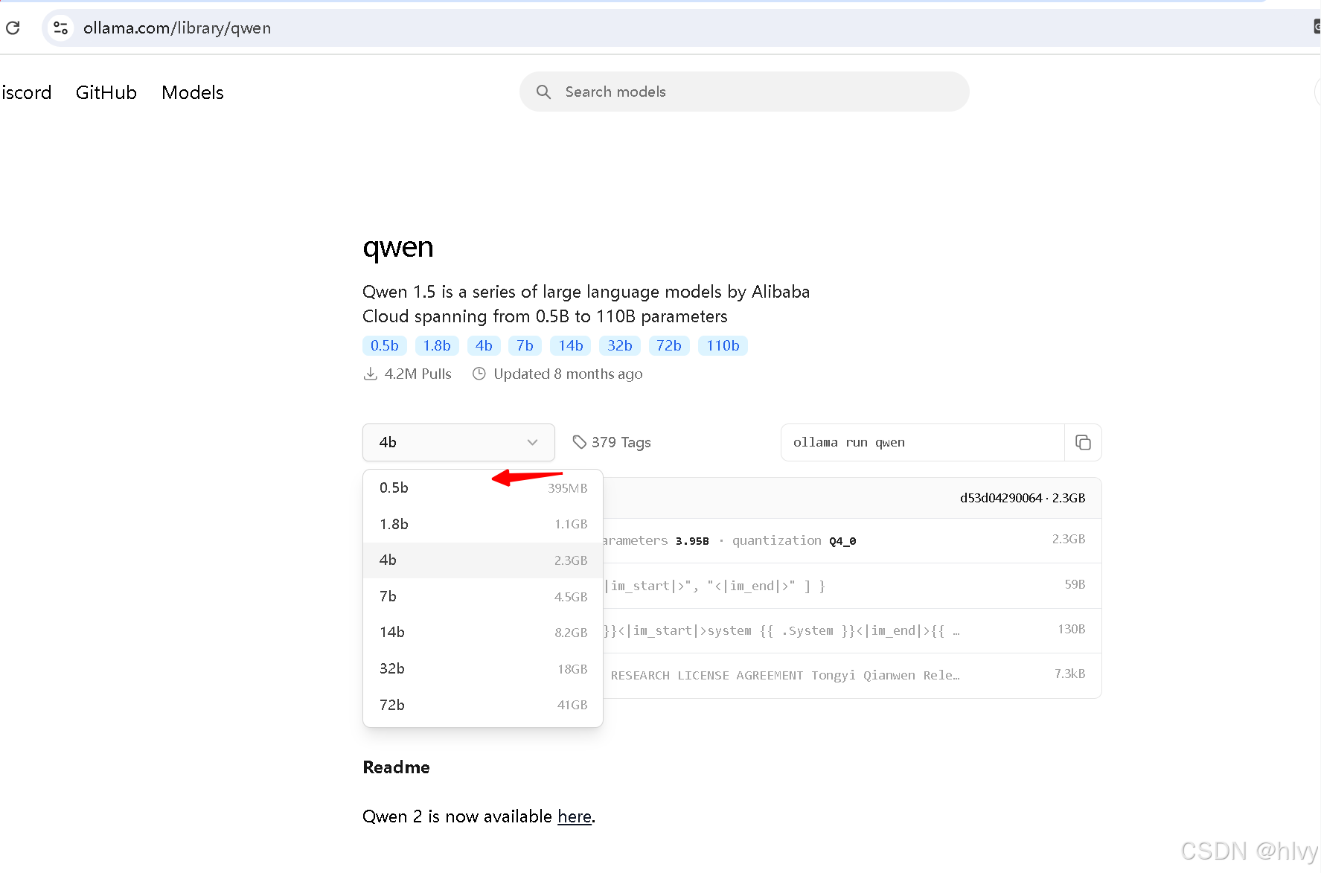The width and height of the screenshot is (1321, 873).
Task: Click the download icon beside 4.2M Pulls
Action: pyautogui.click(x=370, y=374)
